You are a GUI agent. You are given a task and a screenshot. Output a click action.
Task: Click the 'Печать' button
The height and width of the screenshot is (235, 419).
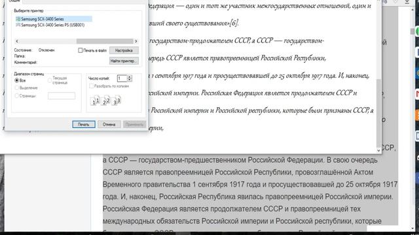click(84, 125)
